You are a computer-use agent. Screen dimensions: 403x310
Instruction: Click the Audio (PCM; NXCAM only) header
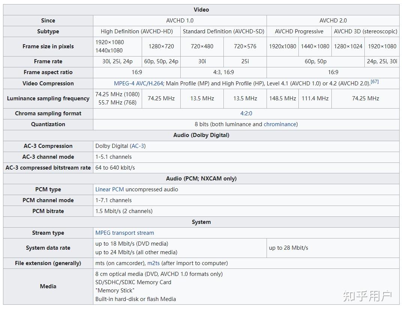click(201, 179)
